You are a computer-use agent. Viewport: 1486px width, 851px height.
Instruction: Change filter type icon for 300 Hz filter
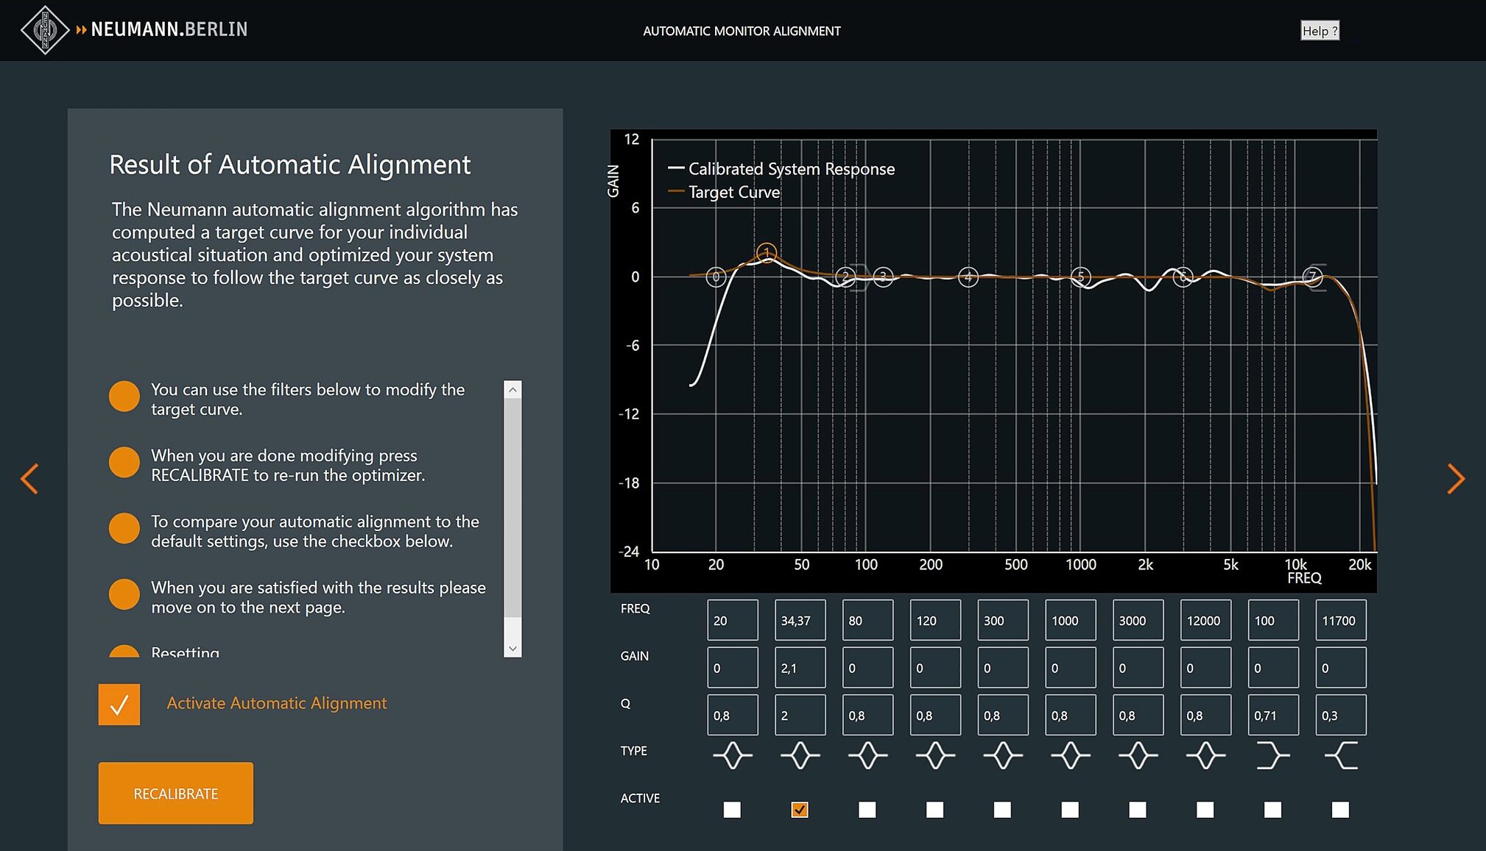[1003, 755]
